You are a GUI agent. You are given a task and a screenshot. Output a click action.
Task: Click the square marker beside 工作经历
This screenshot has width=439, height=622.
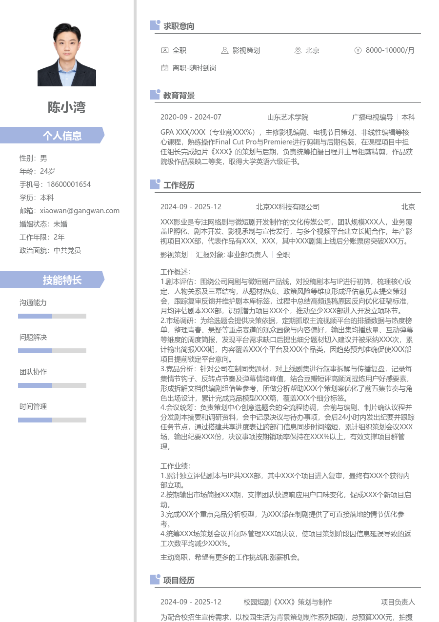pyautogui.click(x=155, y=184)
